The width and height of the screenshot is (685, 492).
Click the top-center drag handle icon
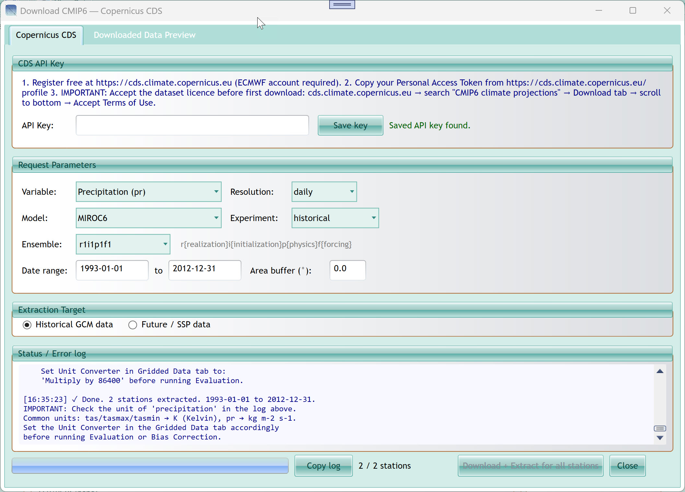click(342, 4)
